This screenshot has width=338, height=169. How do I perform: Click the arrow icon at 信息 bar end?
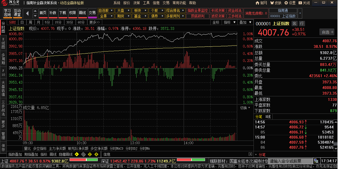pos(250,154)
